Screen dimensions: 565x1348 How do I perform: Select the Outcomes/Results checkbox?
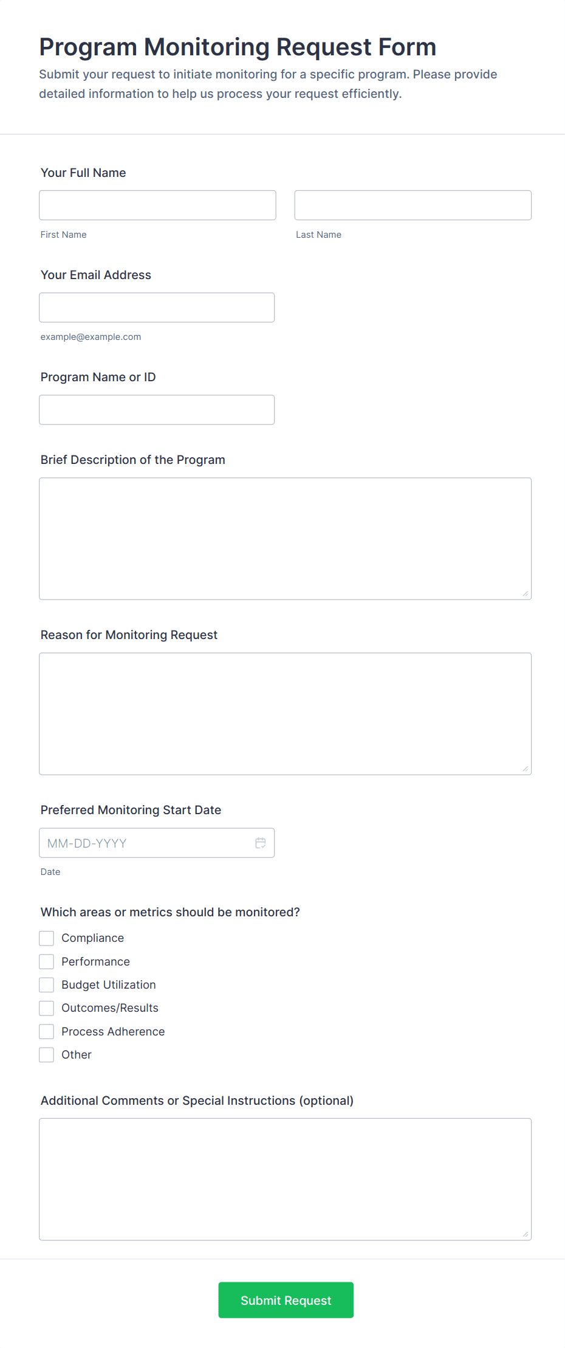click(47, 1008)
